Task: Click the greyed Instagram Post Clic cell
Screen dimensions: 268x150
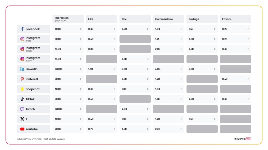Action: click(x=135, y=39)
